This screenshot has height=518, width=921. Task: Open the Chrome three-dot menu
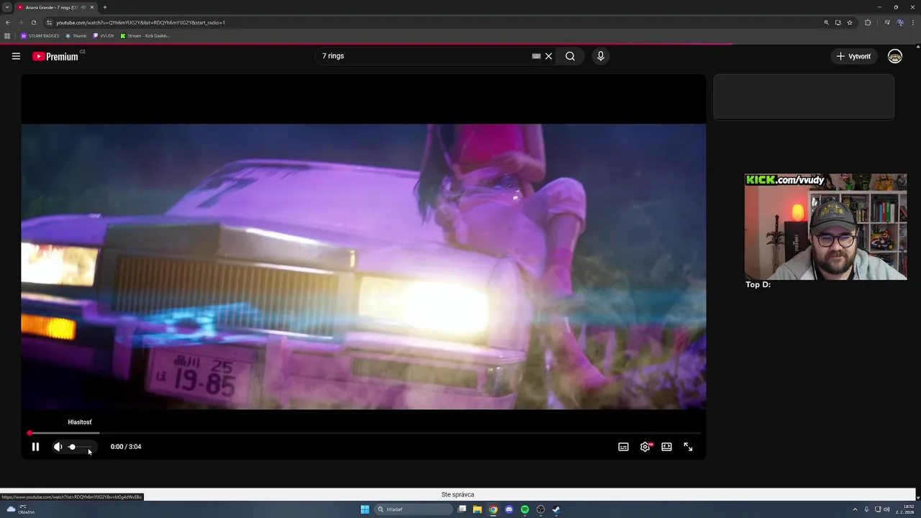coord(913,22)
